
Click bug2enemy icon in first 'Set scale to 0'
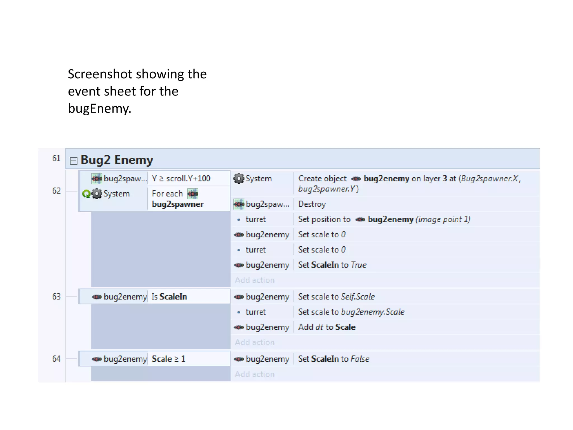pos(239,235)
